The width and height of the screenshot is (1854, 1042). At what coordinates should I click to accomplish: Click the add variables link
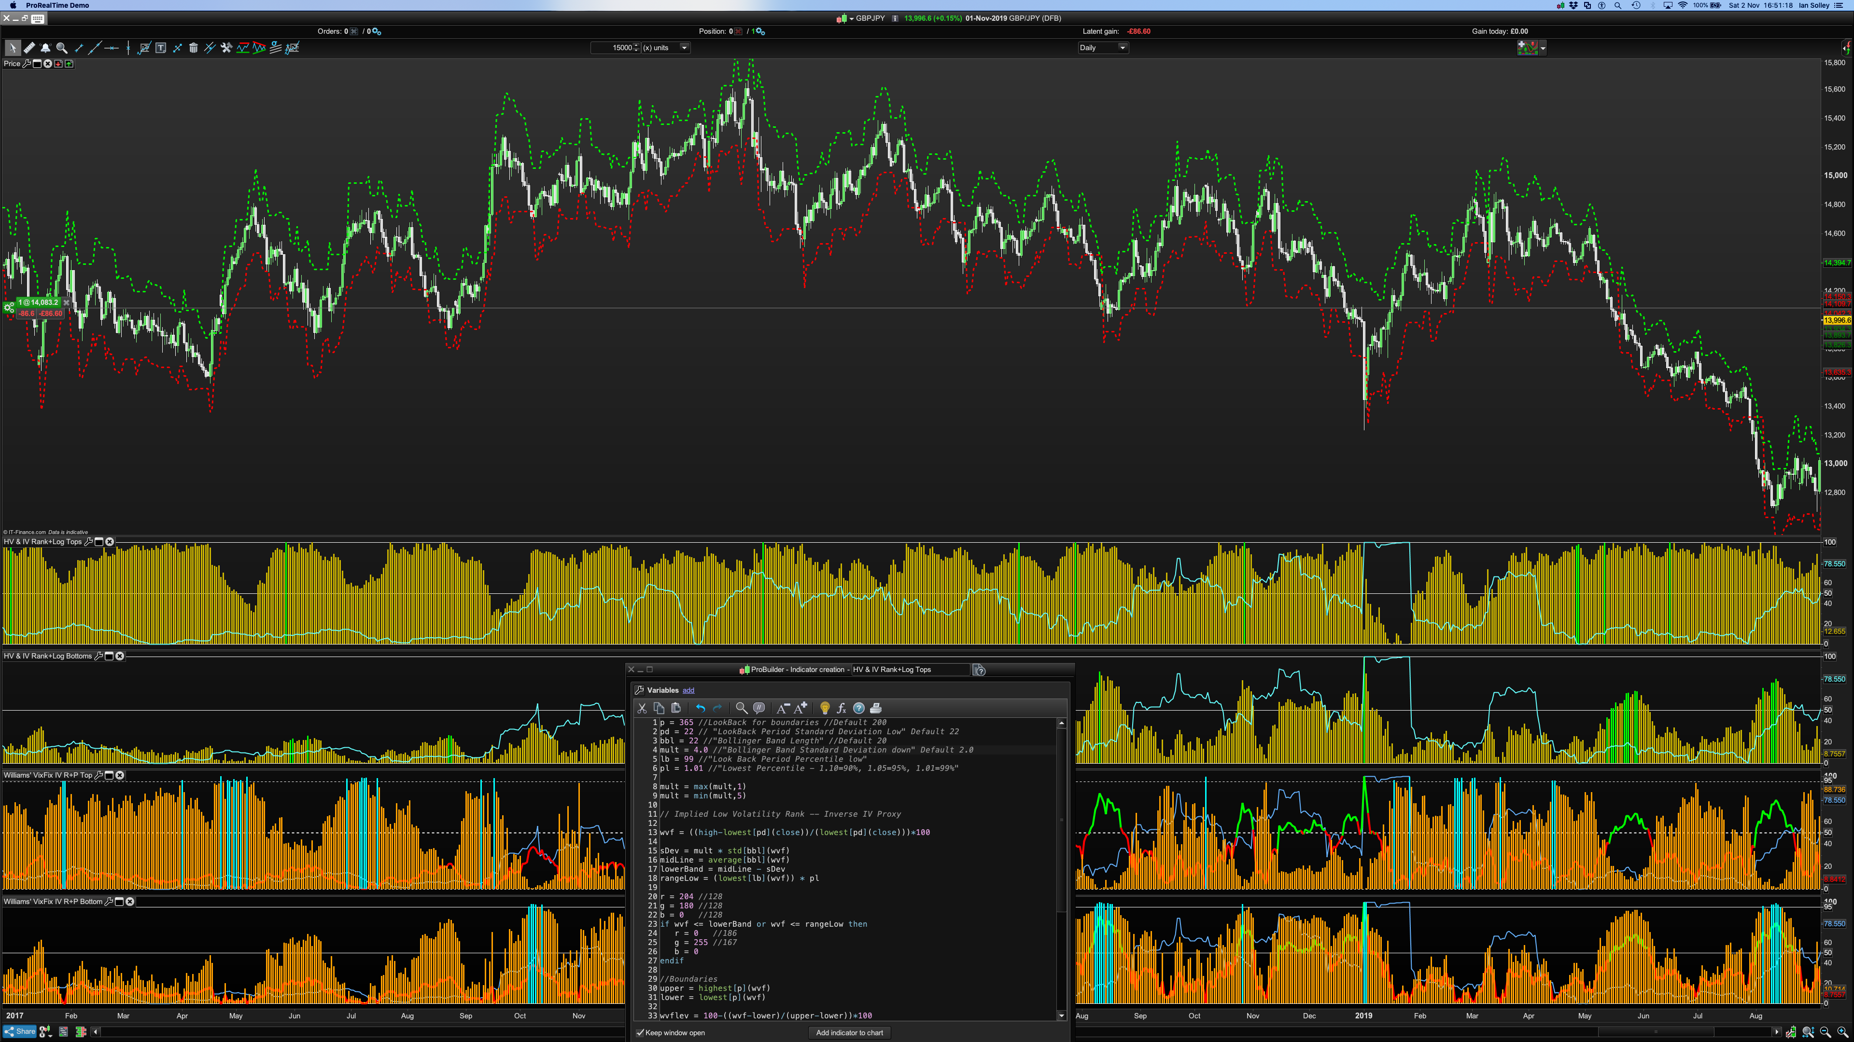click(688, 690)
